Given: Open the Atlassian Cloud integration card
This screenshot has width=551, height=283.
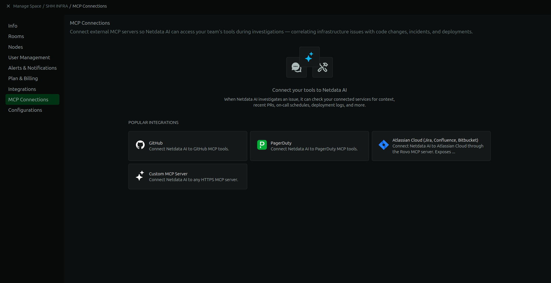Looking at the screenshot, I should pos(431,146).
